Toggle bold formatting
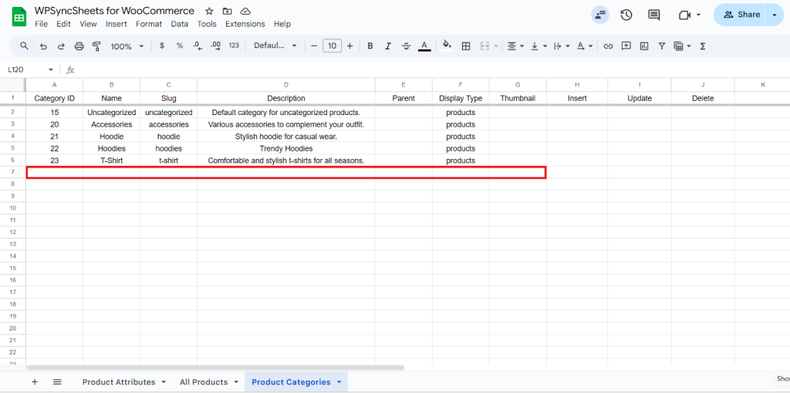Screen dimensions: 790x393 370,46
